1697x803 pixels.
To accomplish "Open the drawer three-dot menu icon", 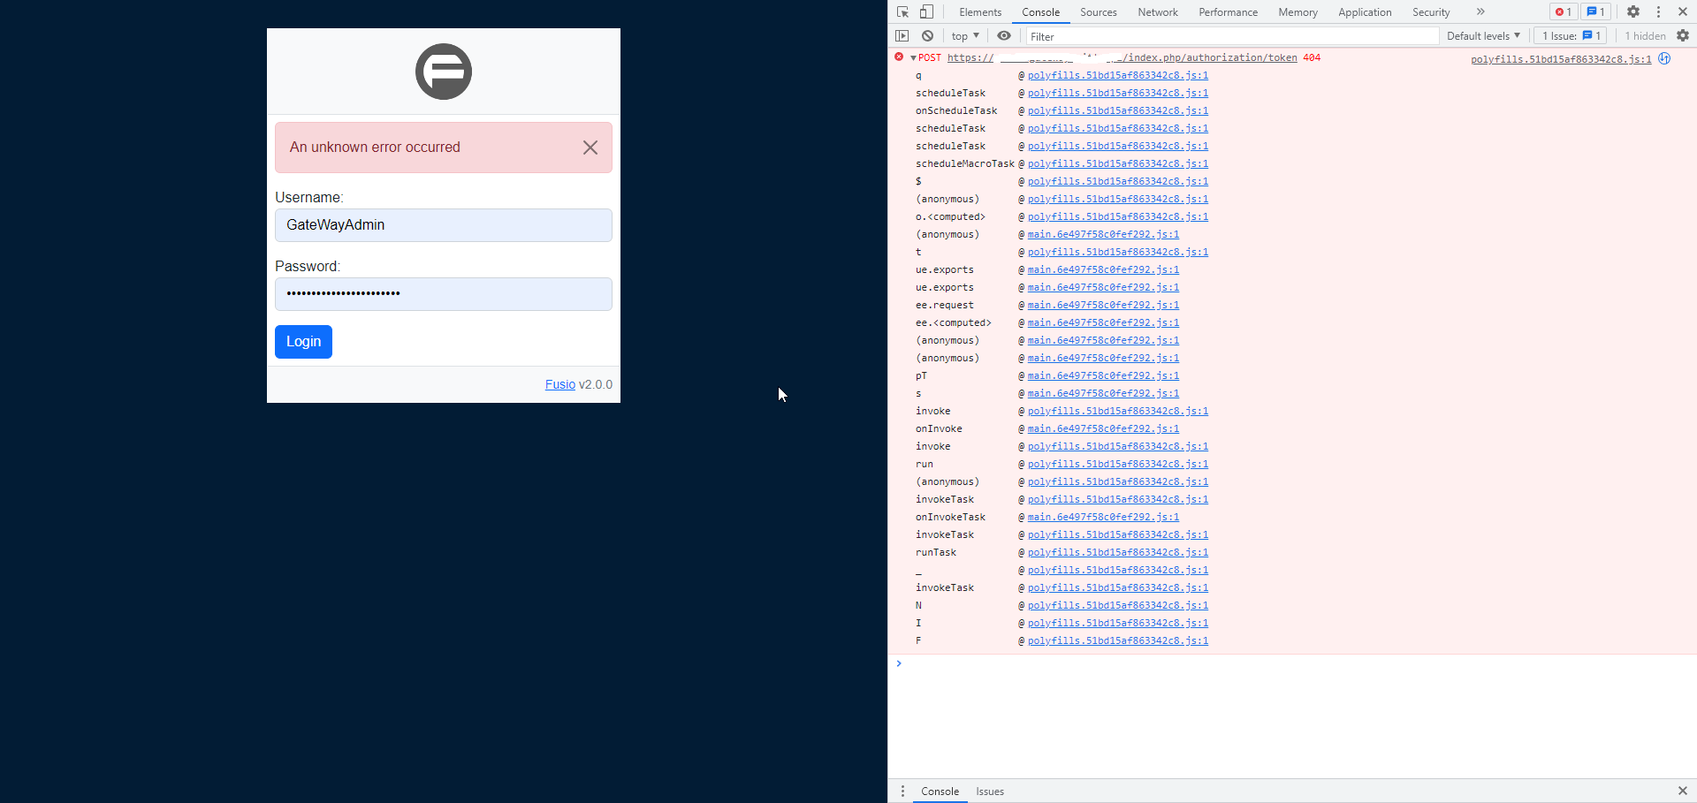I will pyautogui.click(x=902, y=792).
